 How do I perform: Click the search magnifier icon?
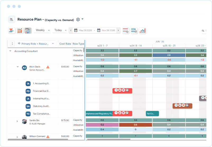(203, 31)
